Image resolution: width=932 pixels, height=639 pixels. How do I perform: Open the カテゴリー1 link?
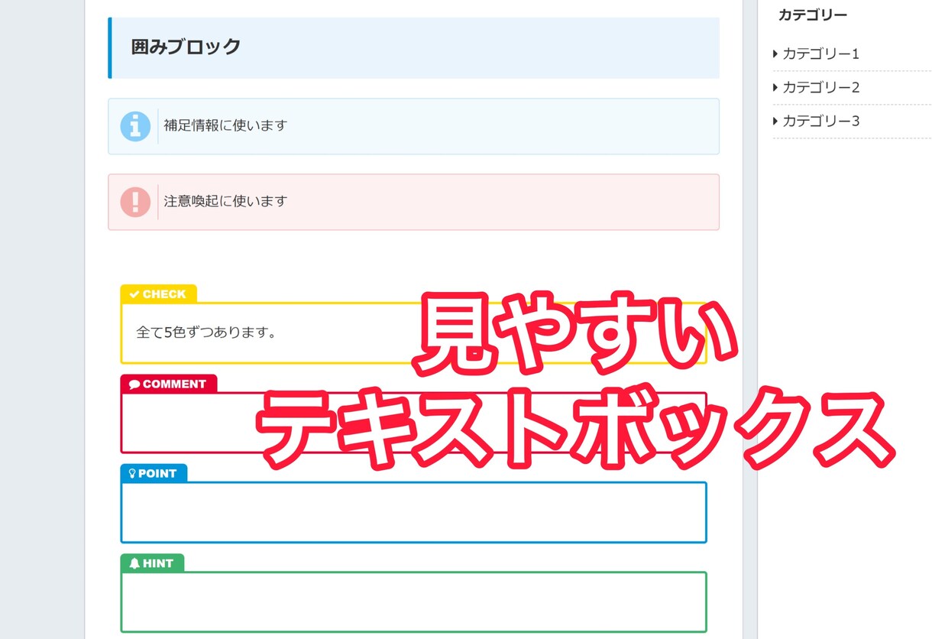coord(821,54)
